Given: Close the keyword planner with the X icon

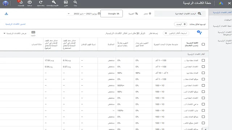Looking at the screenshot, I should pyautogui.click(x=229, y=3).
